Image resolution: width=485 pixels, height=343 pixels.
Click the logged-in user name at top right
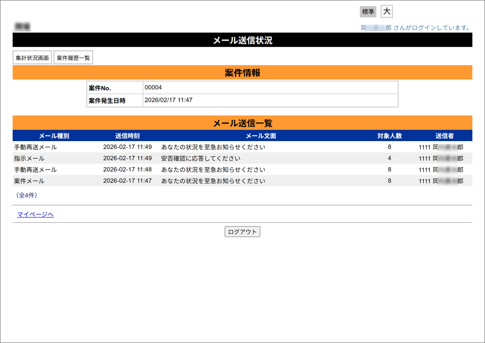376,28
